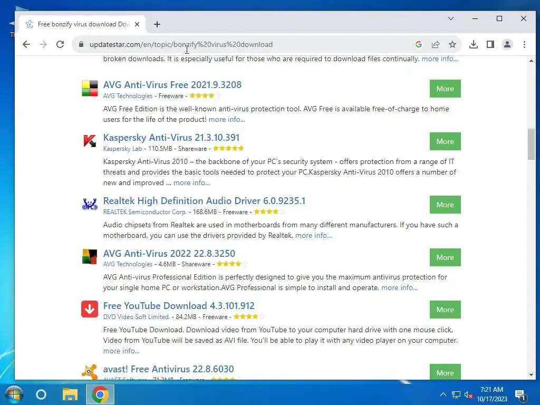Toggle the Chrome side panel icon

490,44
